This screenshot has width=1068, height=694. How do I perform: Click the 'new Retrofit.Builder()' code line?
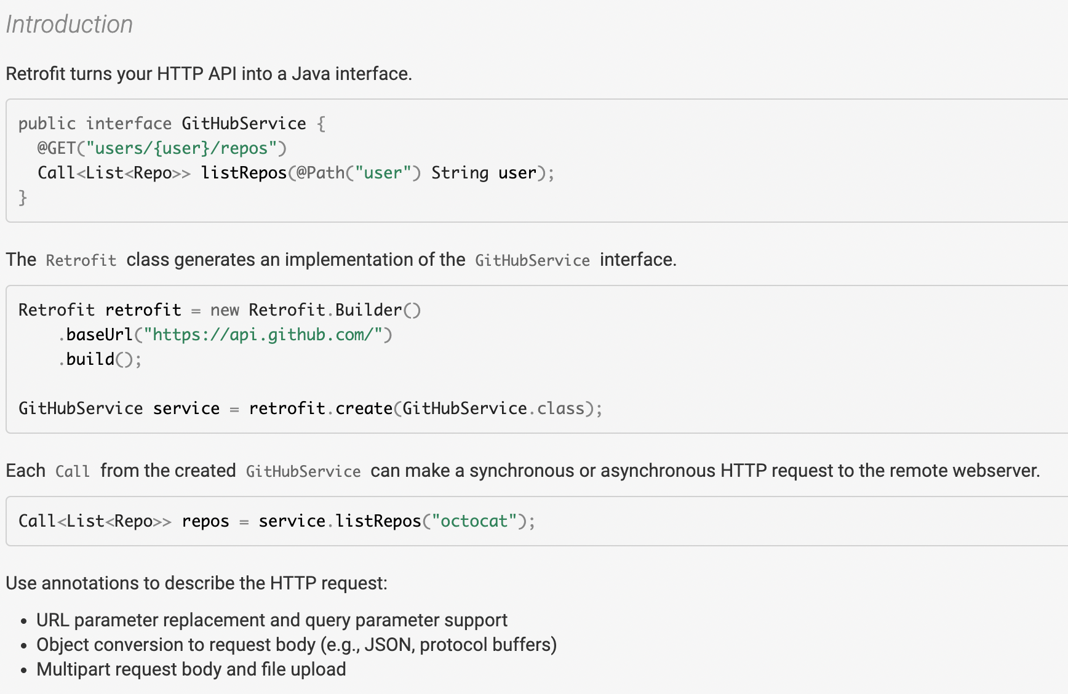(x=220, y=310)
